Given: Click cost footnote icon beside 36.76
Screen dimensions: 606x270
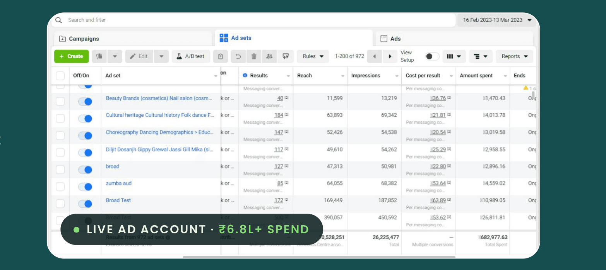Looking at the screenshot, I should (449, 98).
